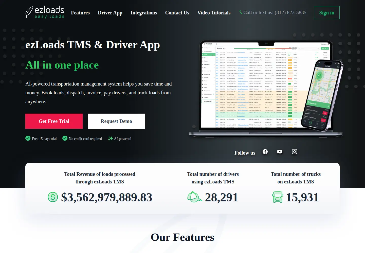Image resolution: width=365 pixels, height=253 pixels.
Task: Click the 'All in one place' heading
Action: coord(62,65)
